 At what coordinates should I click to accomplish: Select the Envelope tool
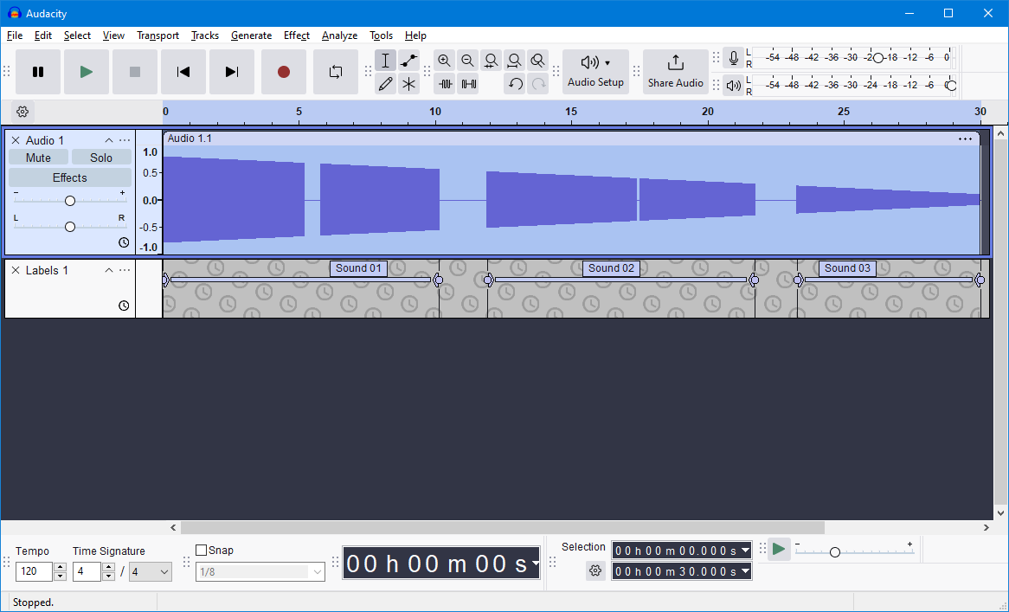point(408,61)
